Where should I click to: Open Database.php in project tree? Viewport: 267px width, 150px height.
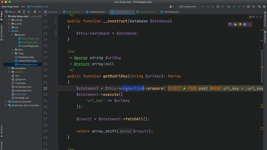coord(24,57)
